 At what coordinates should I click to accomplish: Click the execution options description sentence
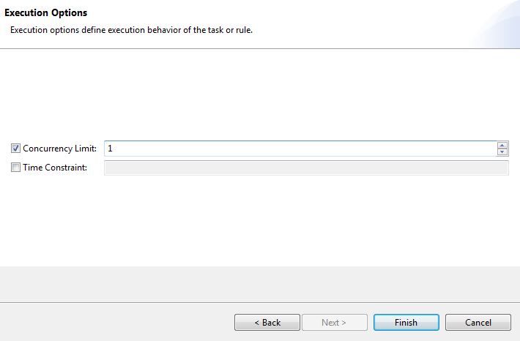click(131, 30)
